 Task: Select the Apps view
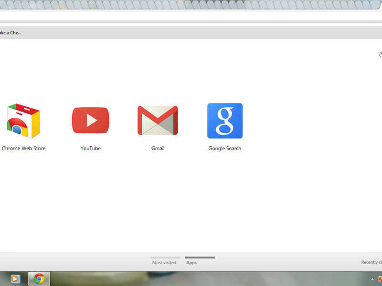191,262
